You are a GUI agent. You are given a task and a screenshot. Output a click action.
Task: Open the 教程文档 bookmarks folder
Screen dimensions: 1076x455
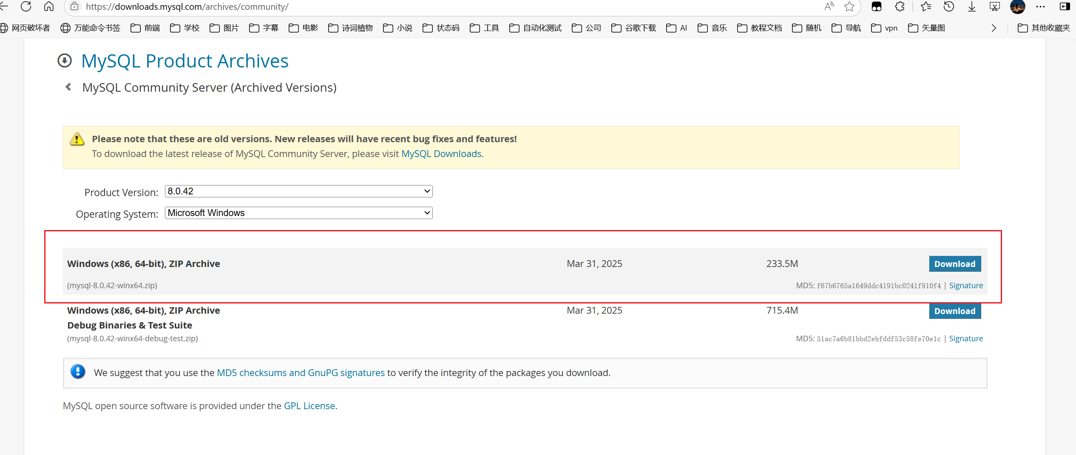click(x=760, y=28)
